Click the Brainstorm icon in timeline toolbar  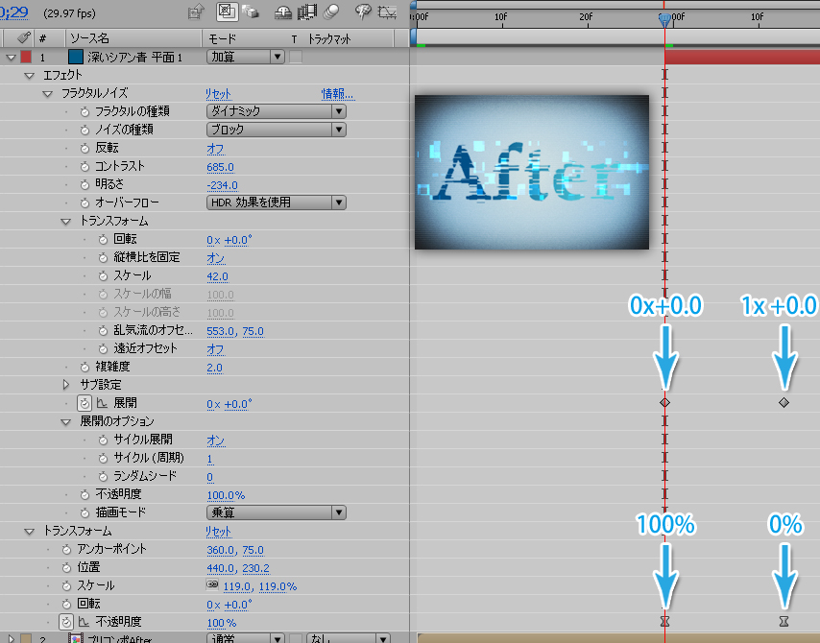click(362, 12)
